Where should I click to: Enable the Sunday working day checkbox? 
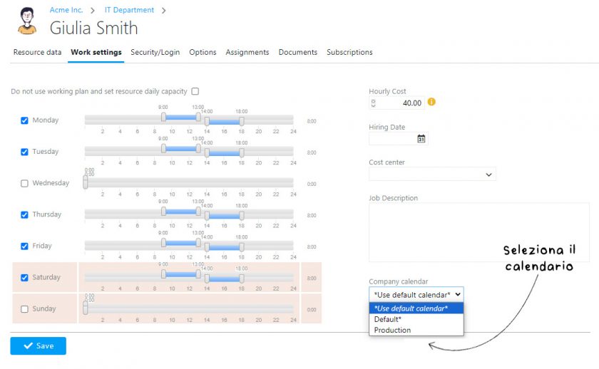coord(24,309)
